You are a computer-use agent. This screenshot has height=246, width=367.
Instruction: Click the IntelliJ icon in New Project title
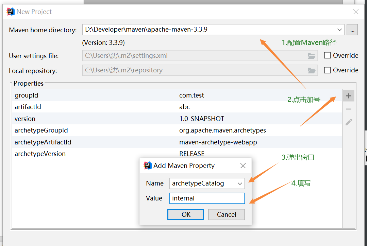(10, 12)
